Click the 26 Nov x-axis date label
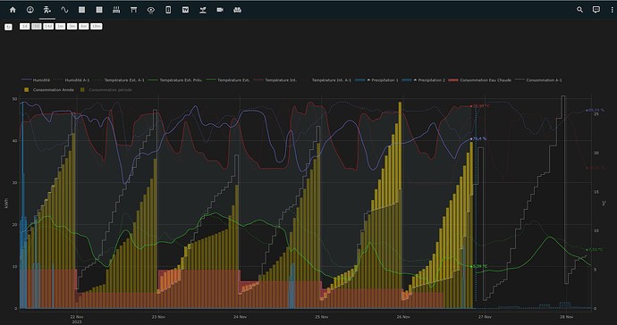 (x=403, y=317)
